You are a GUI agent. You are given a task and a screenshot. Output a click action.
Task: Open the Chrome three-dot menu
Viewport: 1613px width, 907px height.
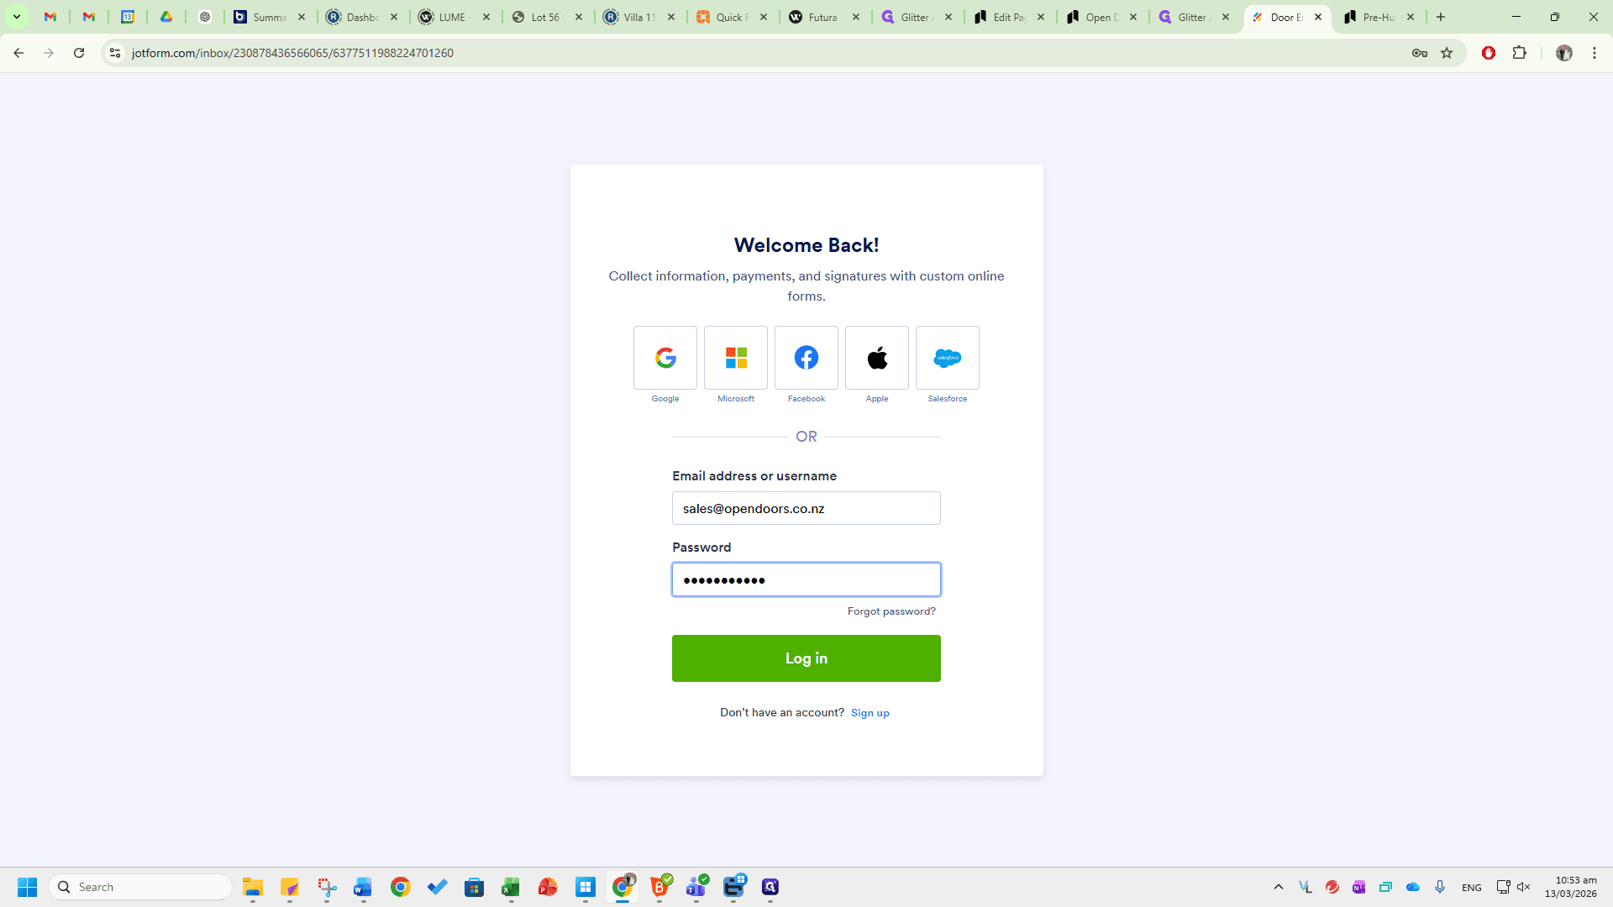tap(1595, 53)
